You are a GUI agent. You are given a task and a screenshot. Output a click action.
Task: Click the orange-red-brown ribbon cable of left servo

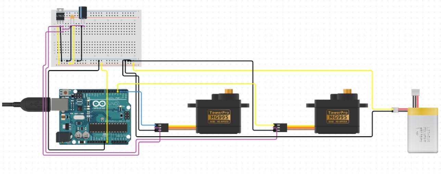coord(182,128)
